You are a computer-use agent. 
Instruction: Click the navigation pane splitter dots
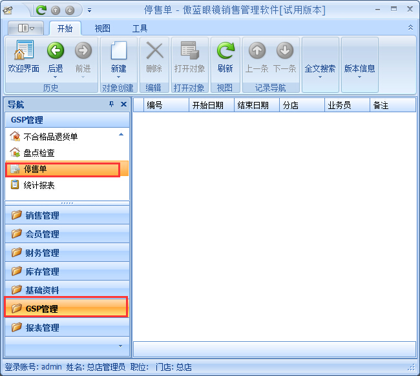pos(67,203)
